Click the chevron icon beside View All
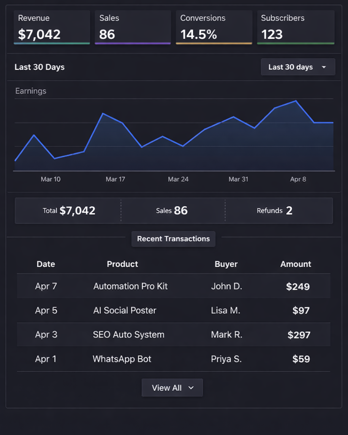The image size is (348, 435). coord(191,388)
